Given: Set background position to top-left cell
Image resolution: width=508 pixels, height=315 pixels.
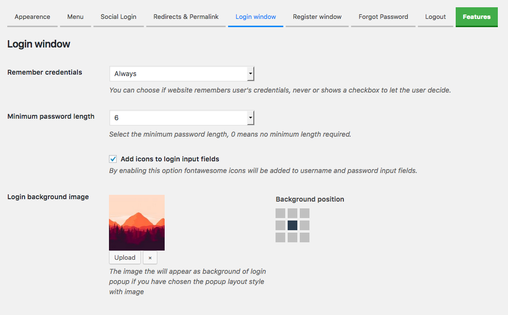Looking at the screenshot, I should click(x=280, y=213).
